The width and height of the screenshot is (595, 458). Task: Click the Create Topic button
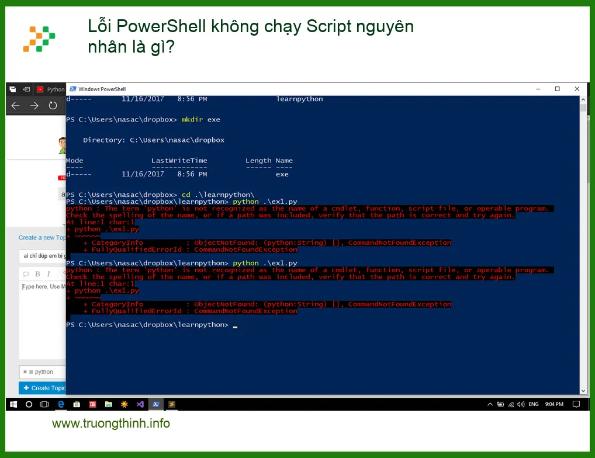(x=43, y=388)
